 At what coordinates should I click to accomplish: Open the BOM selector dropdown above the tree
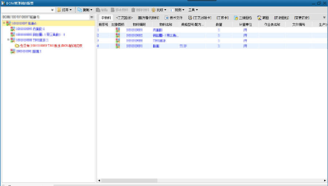pyautogui.click(x=91, y=17)
